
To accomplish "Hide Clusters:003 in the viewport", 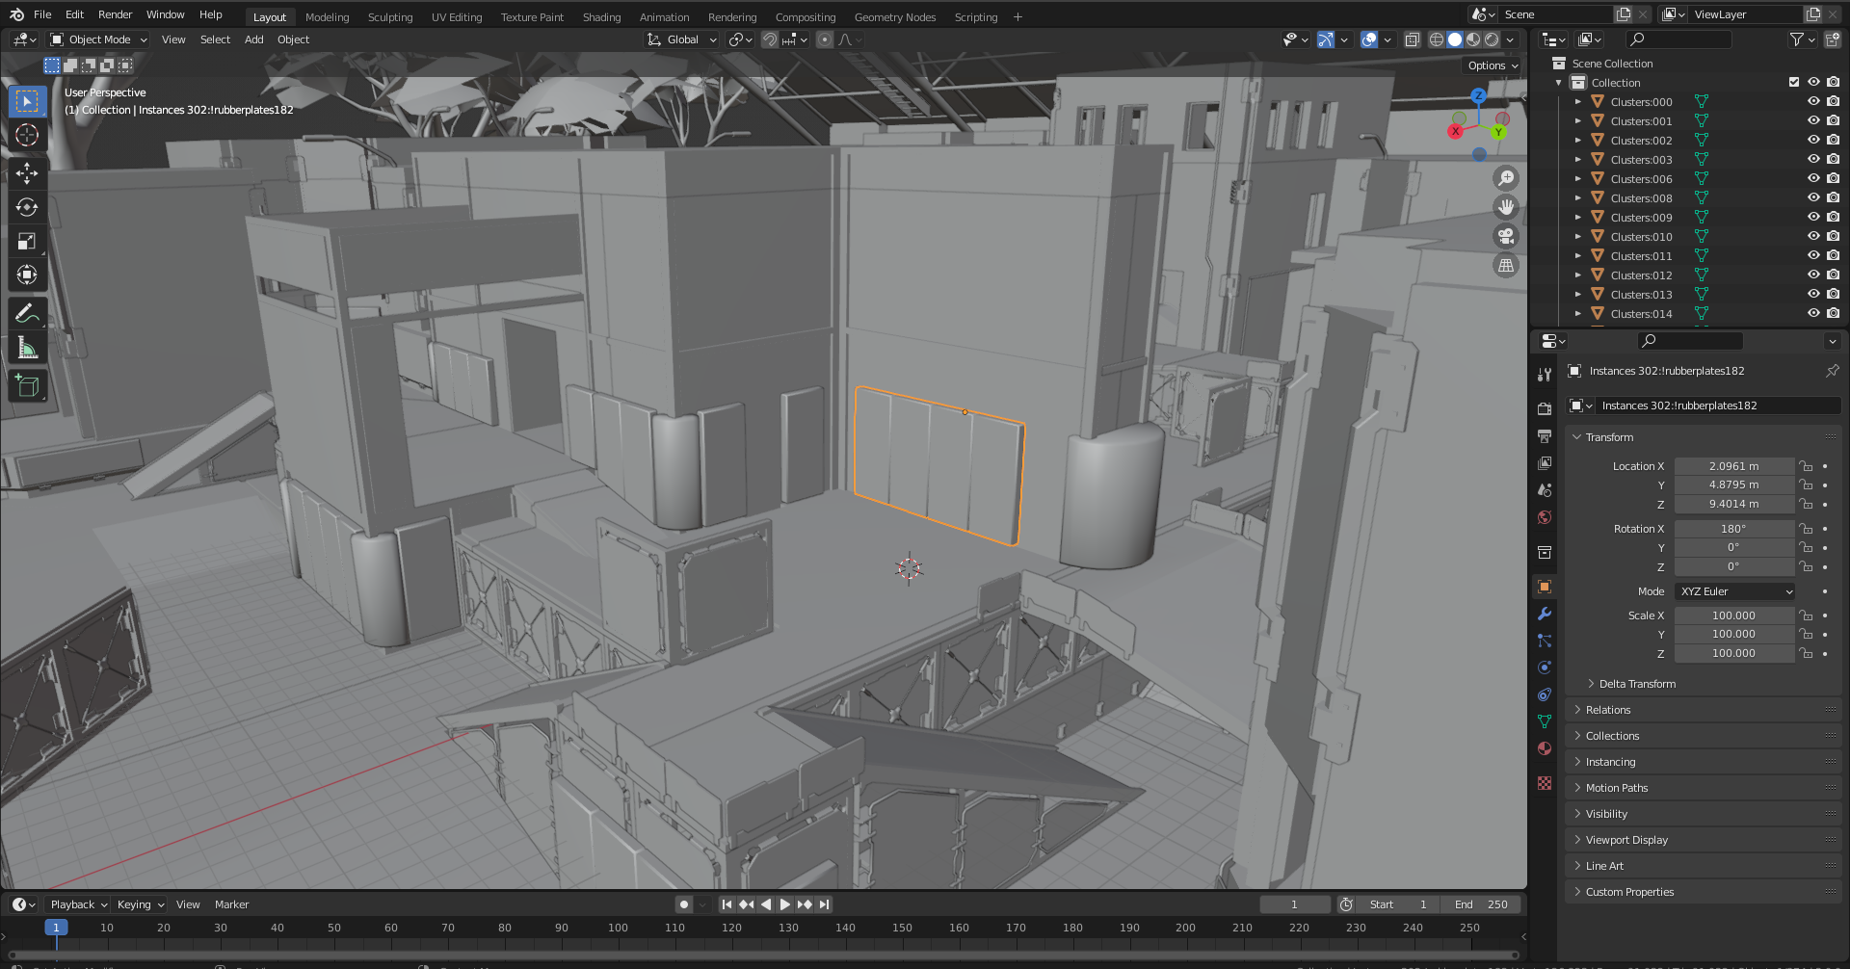I will 1812,160.
